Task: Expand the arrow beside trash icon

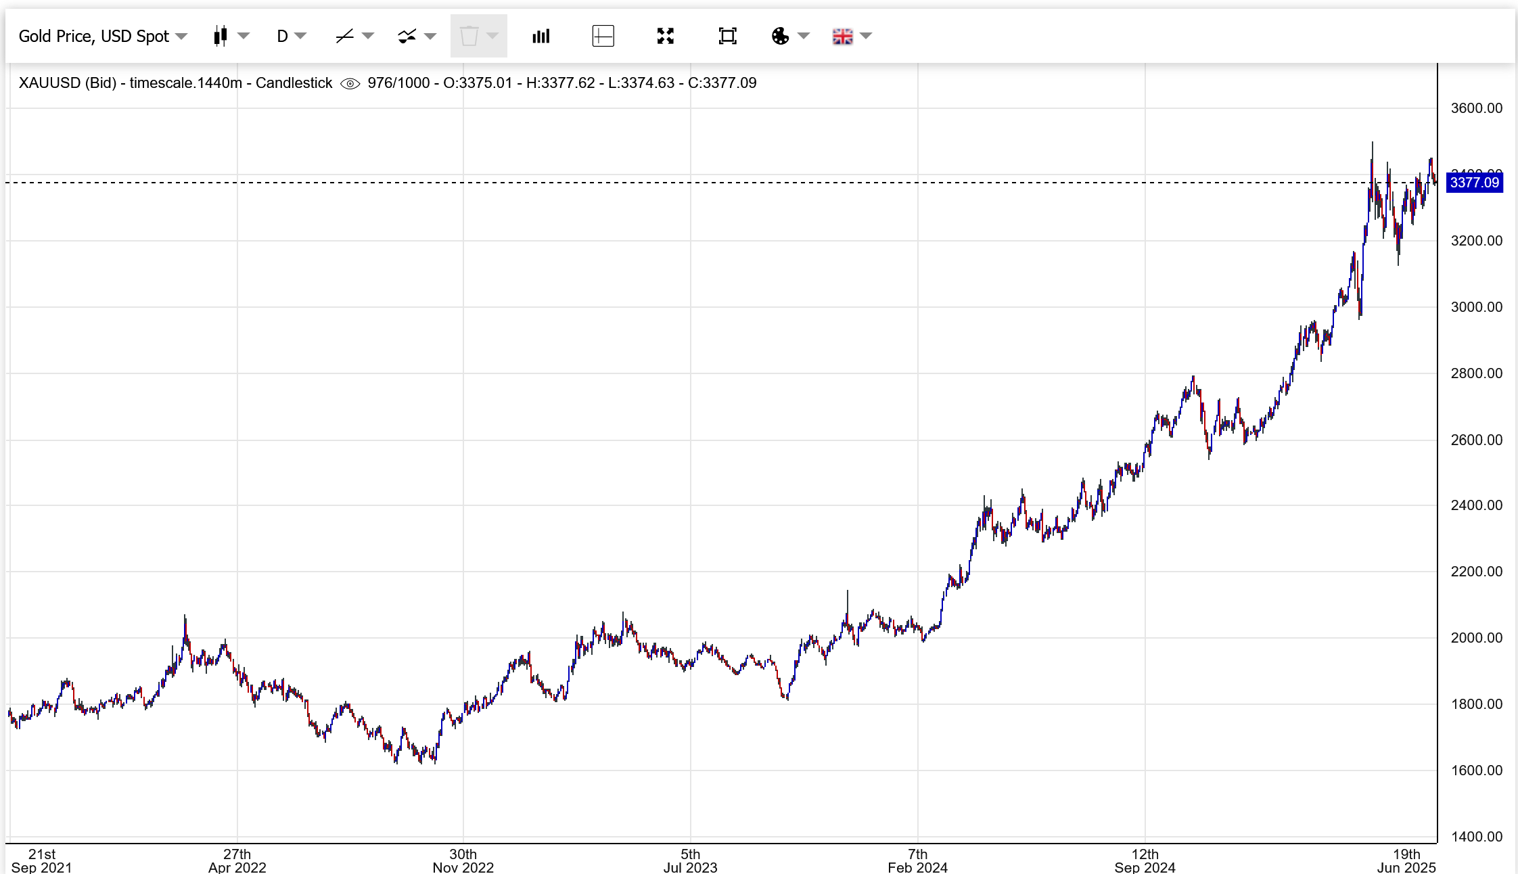Action: [x=492, y=36]
